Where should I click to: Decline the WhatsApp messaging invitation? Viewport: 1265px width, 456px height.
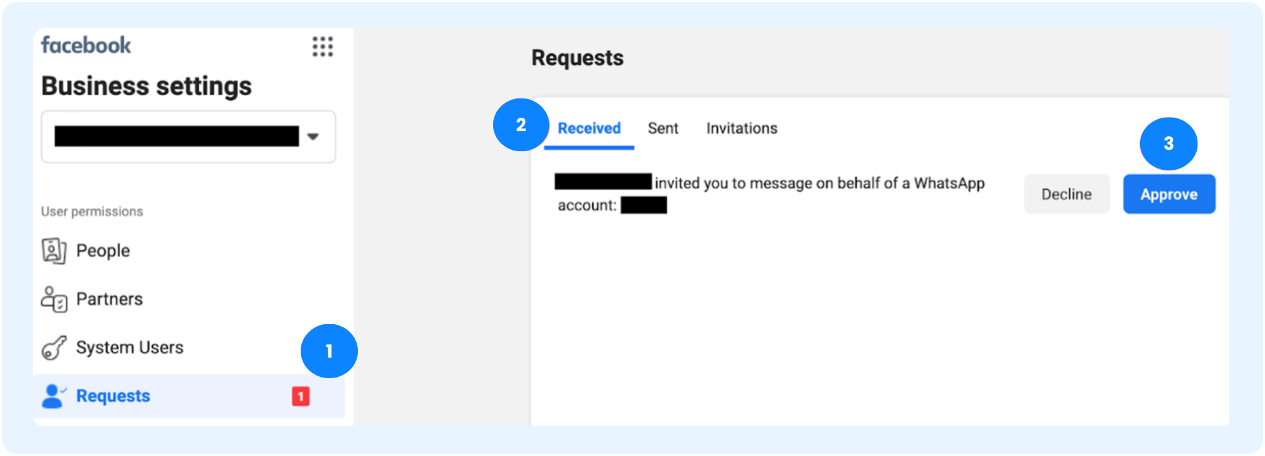(x=1067, y=194)
